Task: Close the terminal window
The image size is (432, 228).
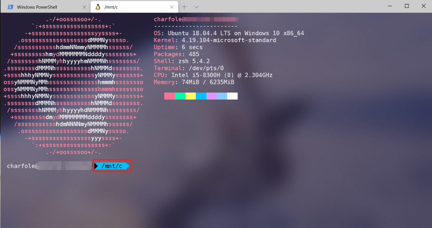Action: tap(423, 6)
